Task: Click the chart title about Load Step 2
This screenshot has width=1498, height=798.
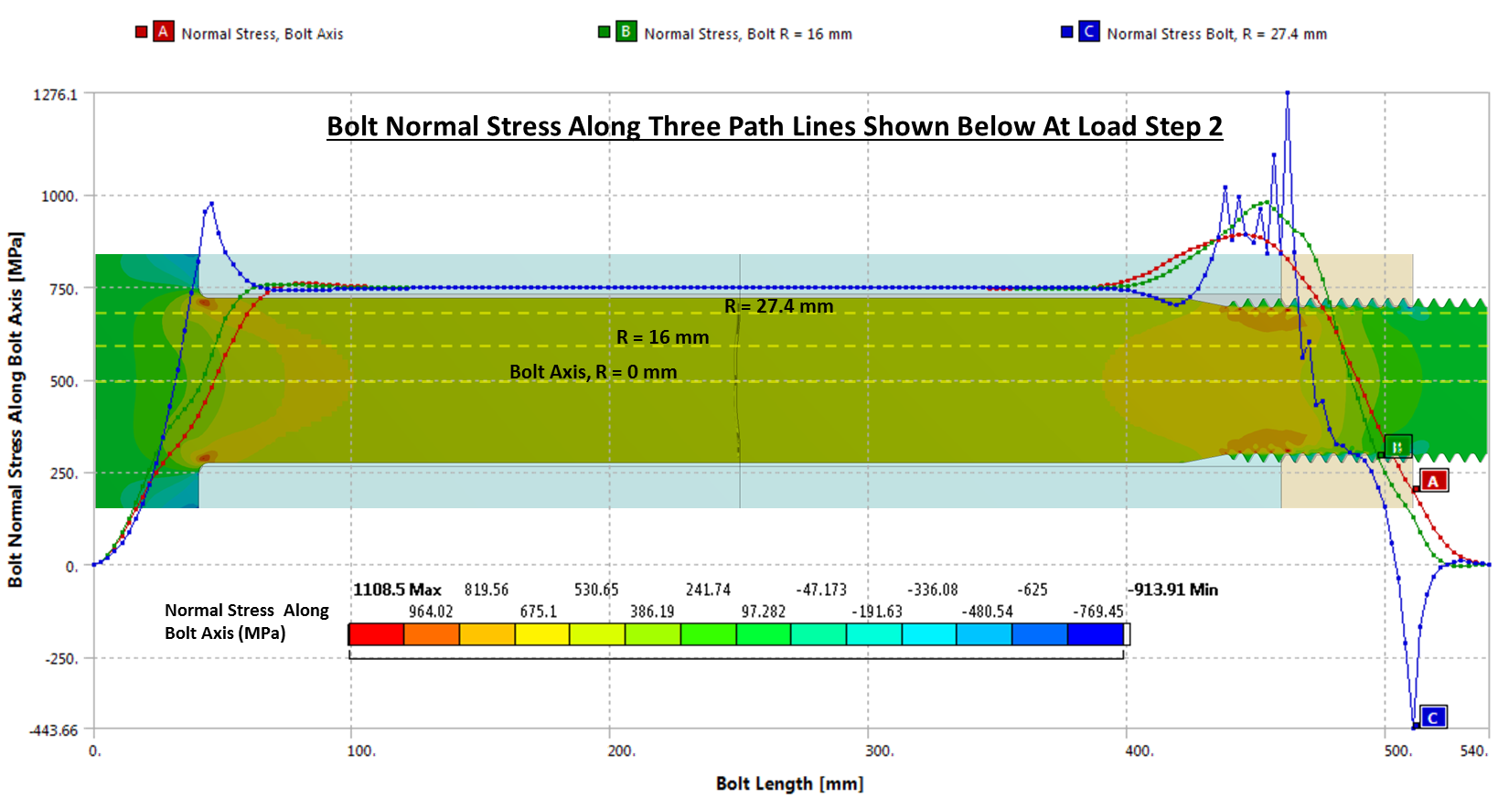Action: point(775,126)
